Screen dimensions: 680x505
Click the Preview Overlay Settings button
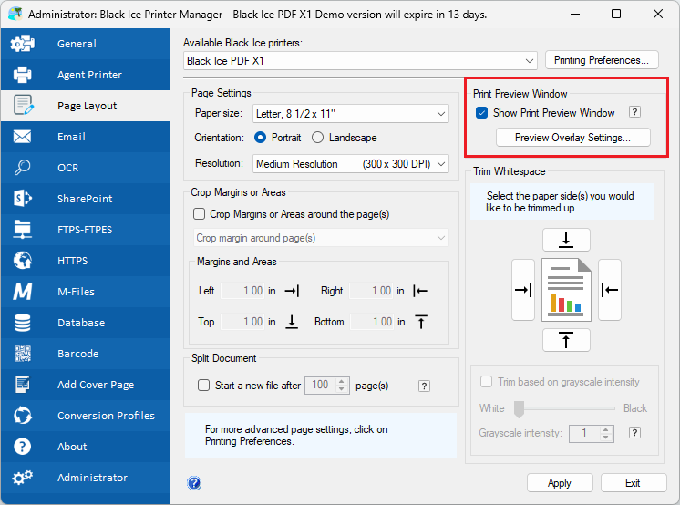(x=572, y=138)
